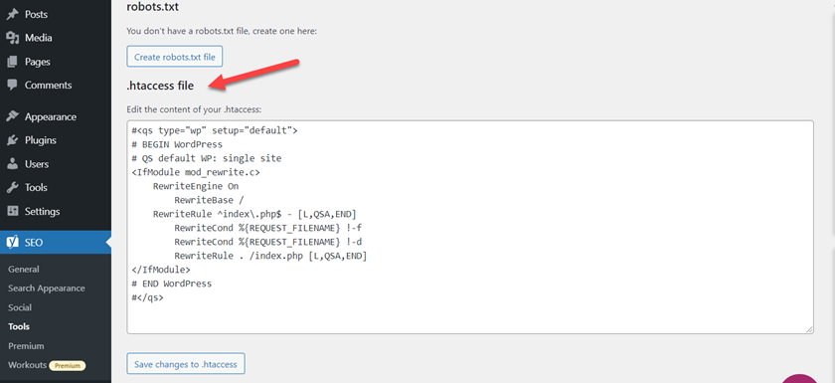Open SEO Social submenu
This screenshot has height=383, width=835.
pos(20,307)
